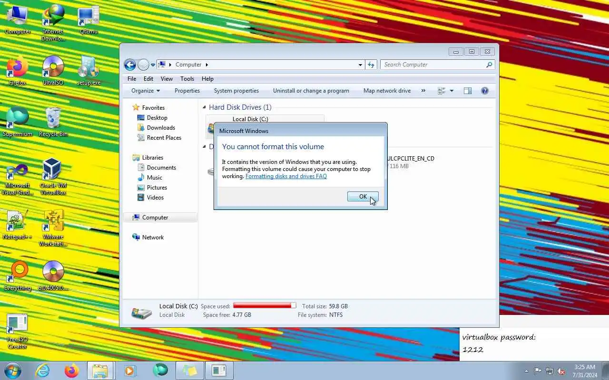609x380 pixels.
Task: Select Libraries in the navigation pane
Action: point(147,158)
